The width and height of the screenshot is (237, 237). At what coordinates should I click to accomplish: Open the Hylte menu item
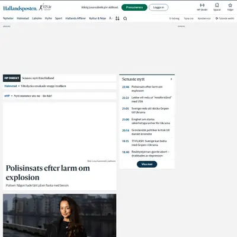pos(48,18)
